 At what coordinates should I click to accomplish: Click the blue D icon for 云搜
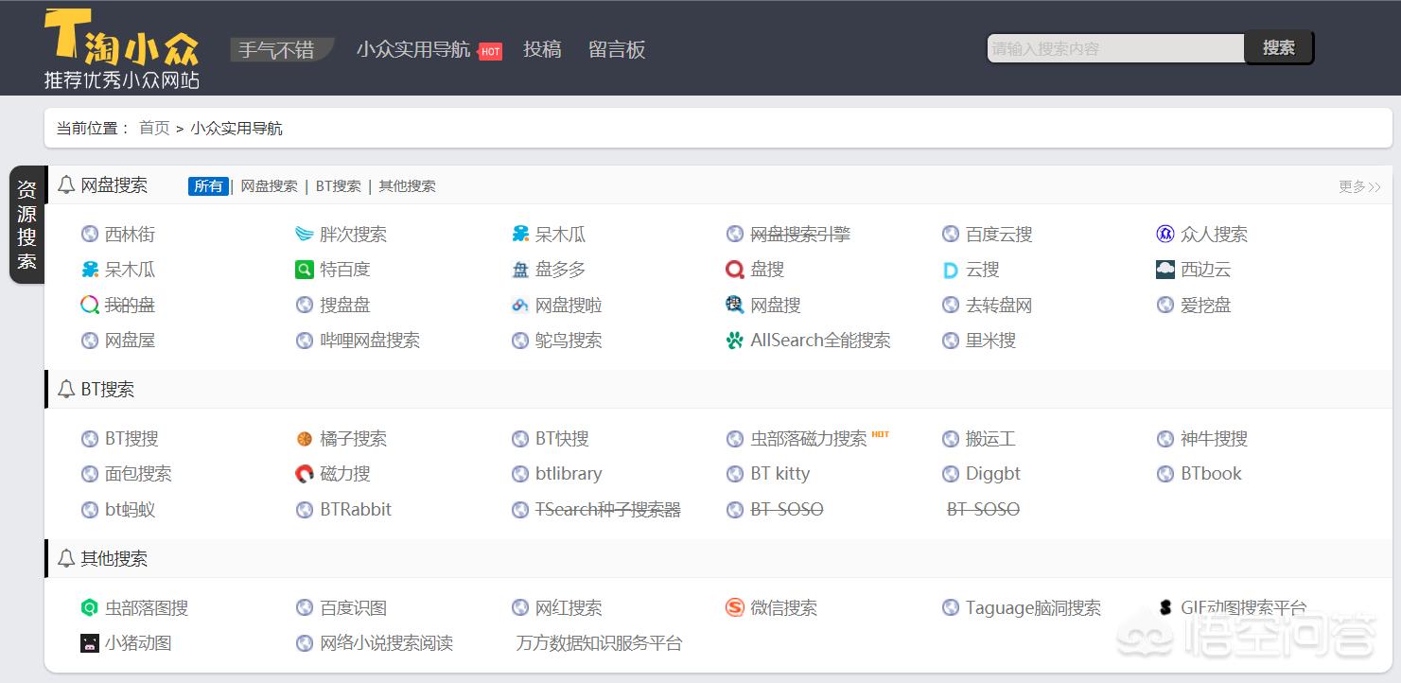pos(951,271)
